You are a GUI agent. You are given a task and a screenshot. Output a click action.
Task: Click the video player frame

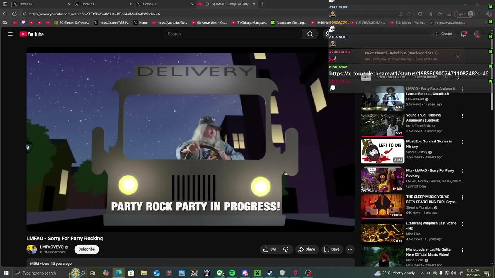tap(191, 139)
